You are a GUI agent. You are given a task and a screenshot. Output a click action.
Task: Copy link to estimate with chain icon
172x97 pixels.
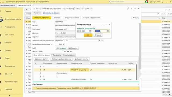128,8
